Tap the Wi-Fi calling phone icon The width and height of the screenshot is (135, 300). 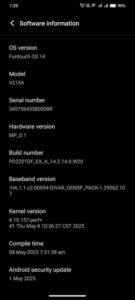[82, 6]
